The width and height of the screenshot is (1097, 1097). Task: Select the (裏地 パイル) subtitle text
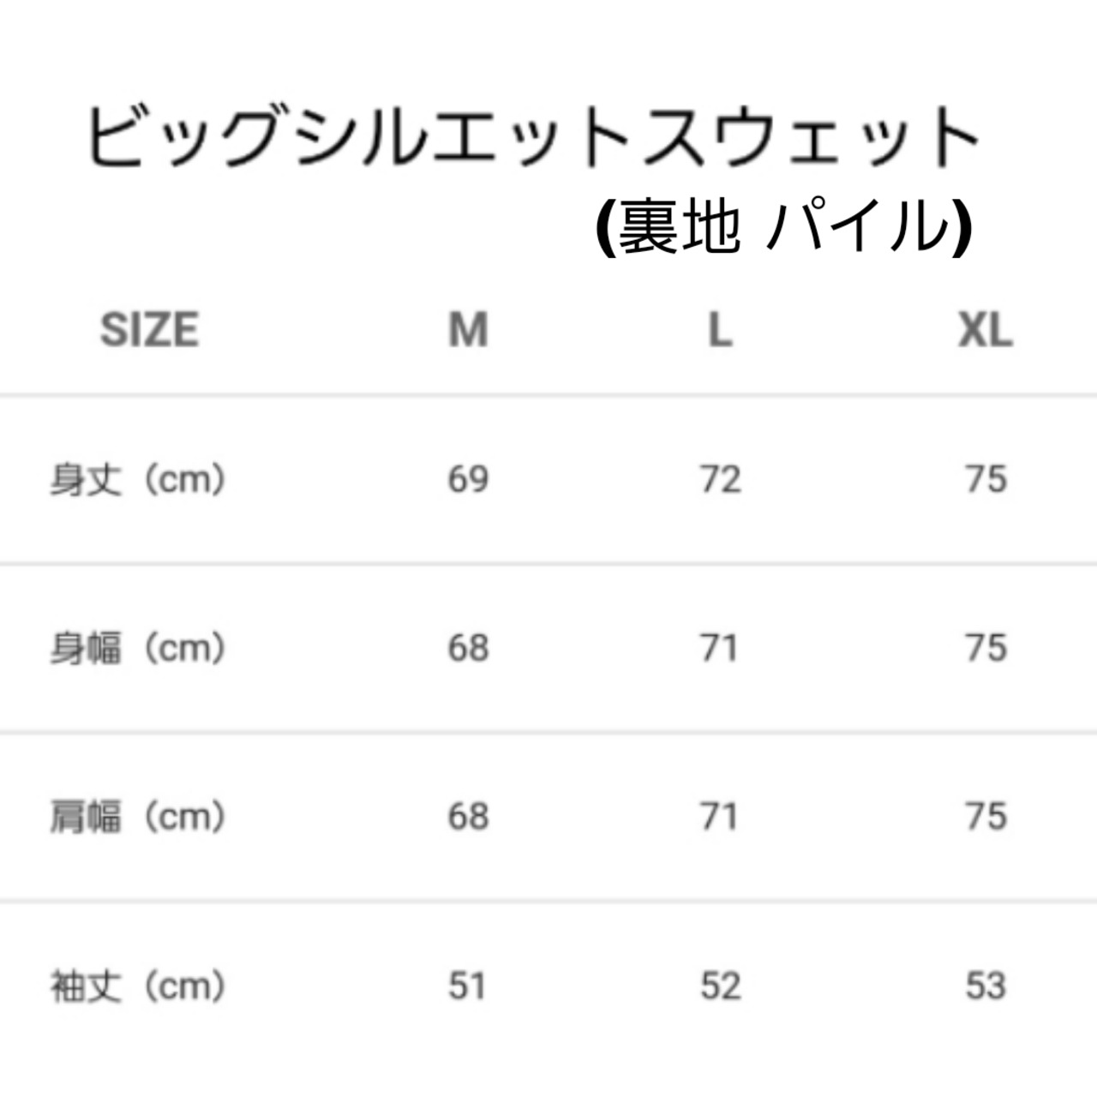[x=783, y=228]
